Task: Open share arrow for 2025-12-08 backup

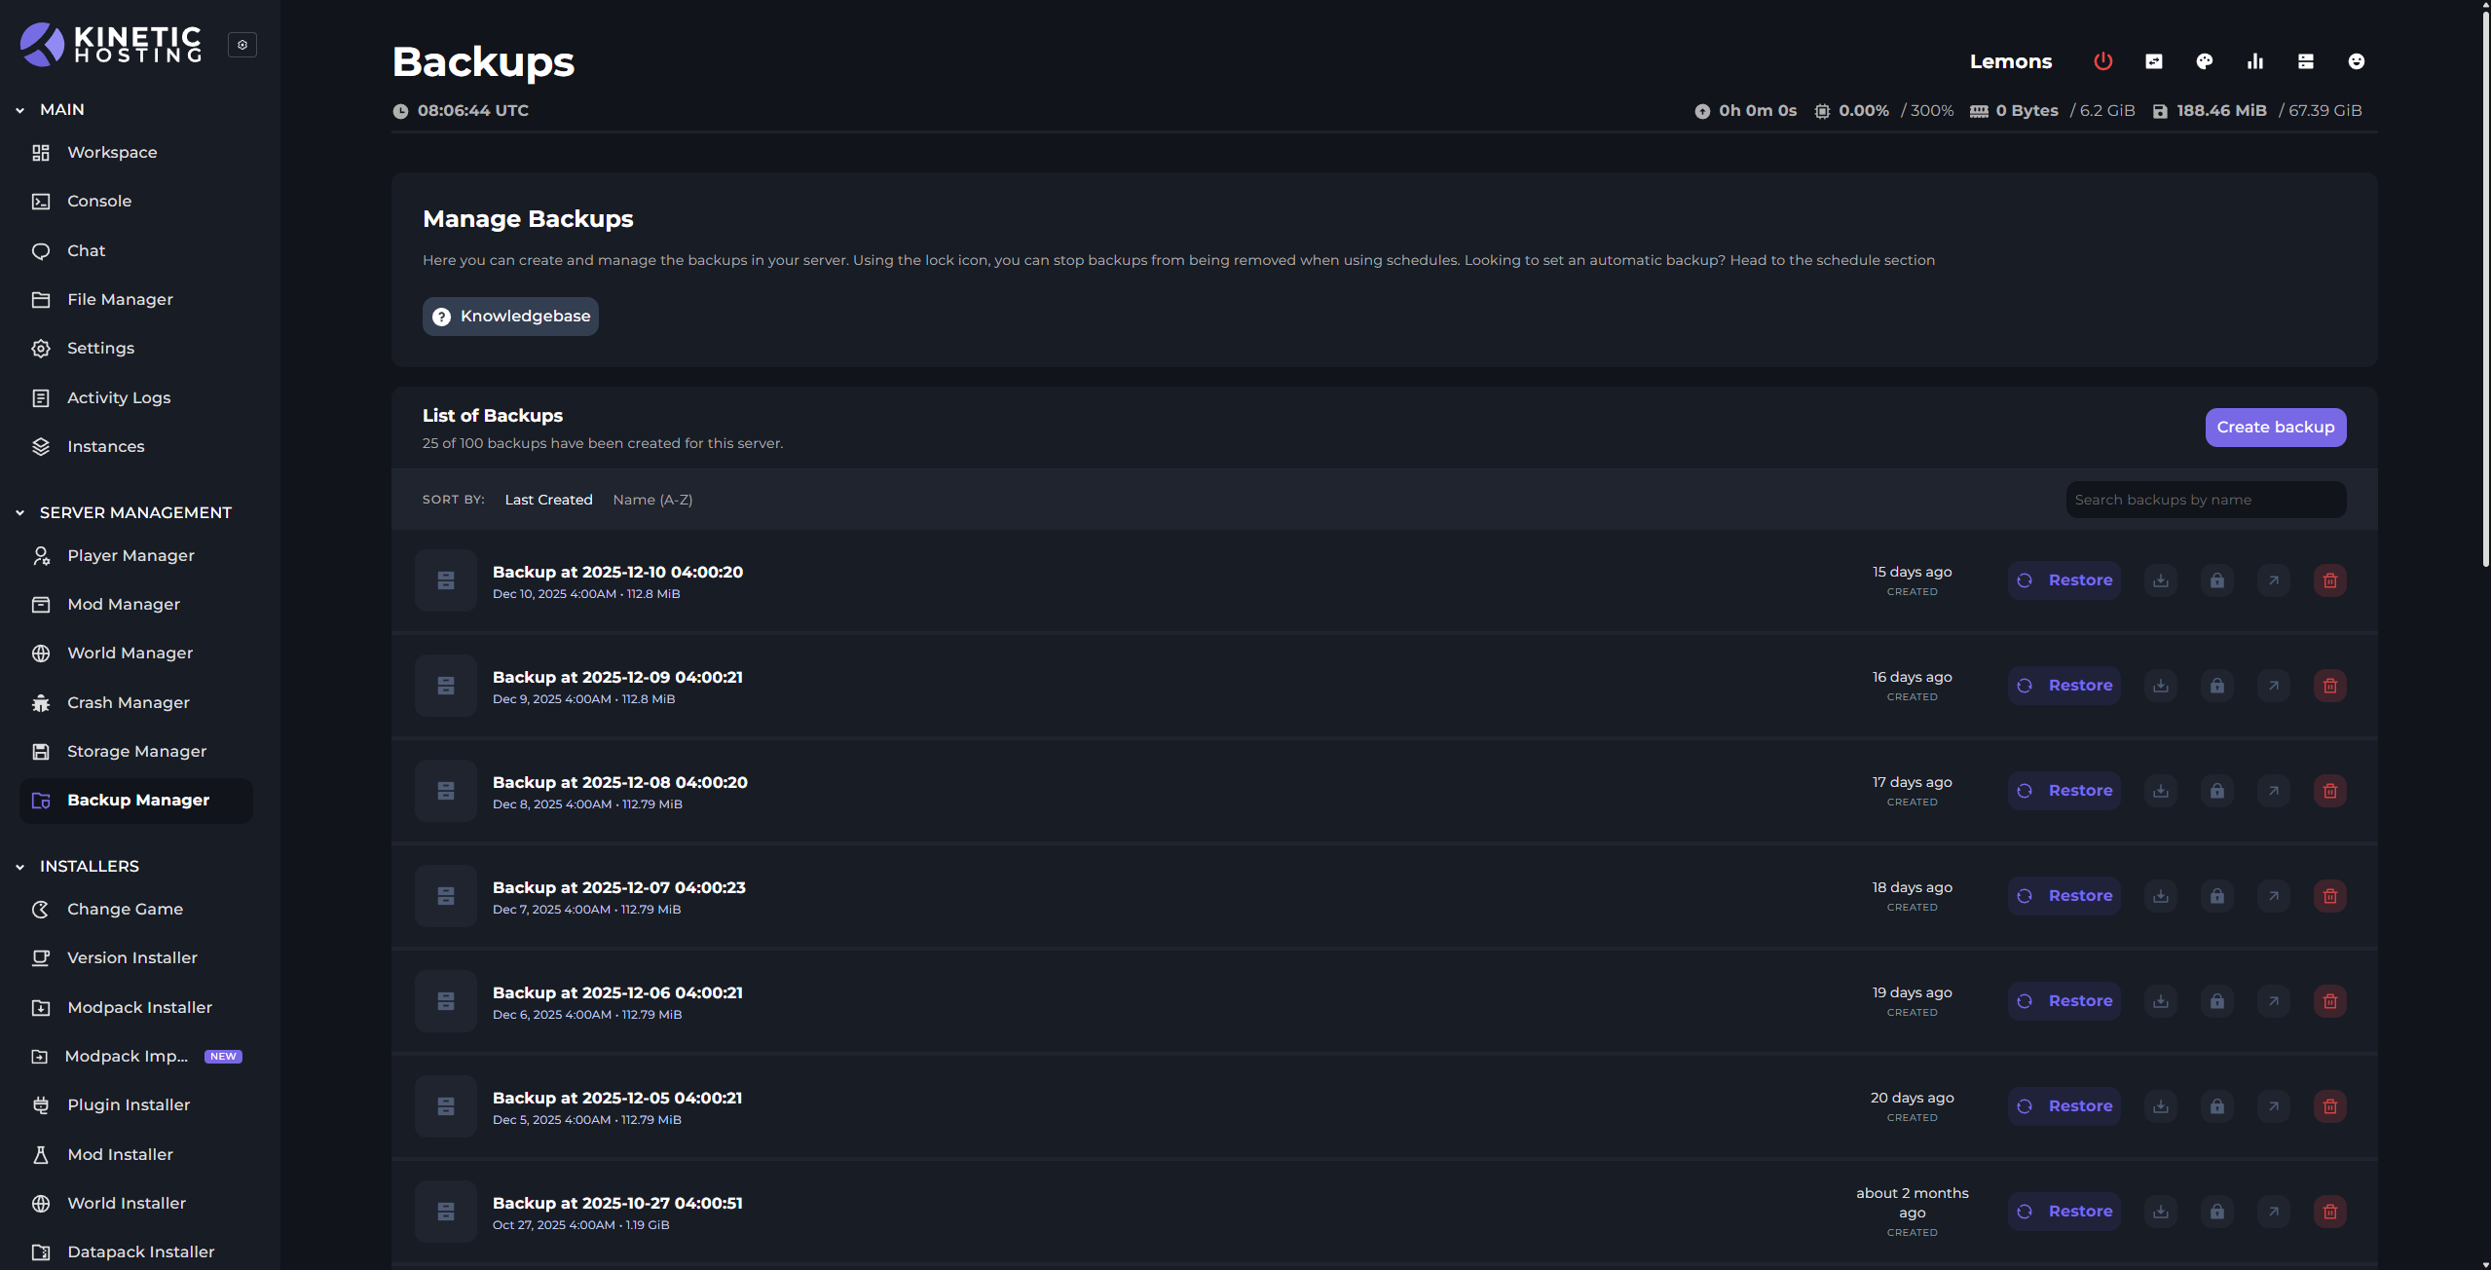Action: pos(2273,791)
